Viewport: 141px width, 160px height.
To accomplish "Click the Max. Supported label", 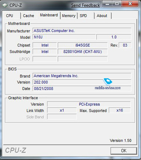I will pos(93,111).
